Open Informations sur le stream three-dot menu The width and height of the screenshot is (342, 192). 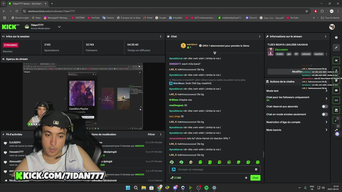click(x=325, y=37)
